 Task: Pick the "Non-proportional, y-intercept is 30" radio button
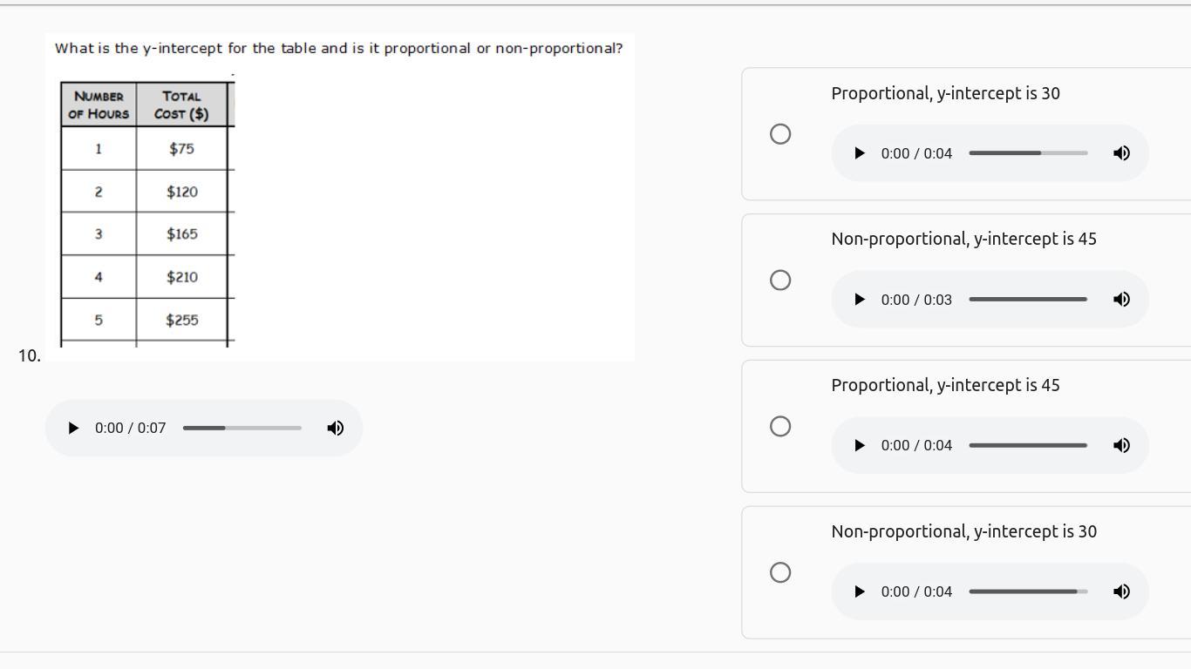[780, 572]
